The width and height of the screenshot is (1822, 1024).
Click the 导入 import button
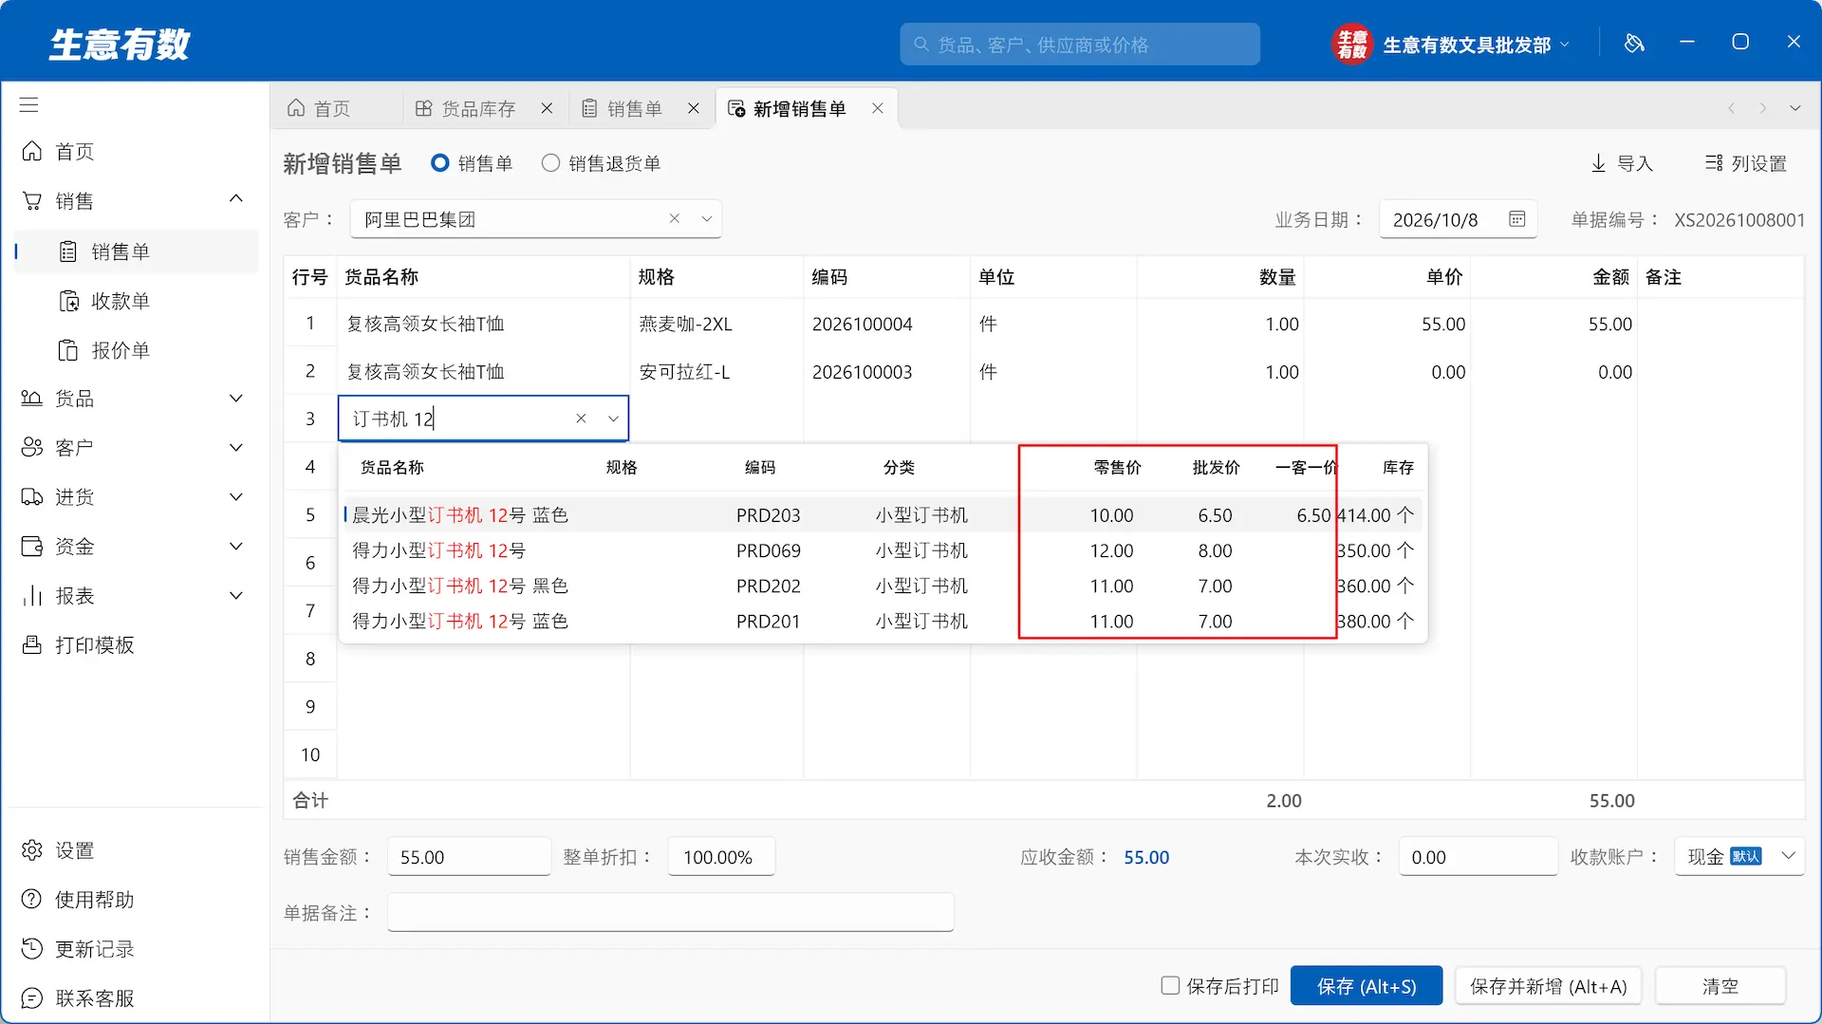pyautogui.click(x=1622, y=163)
